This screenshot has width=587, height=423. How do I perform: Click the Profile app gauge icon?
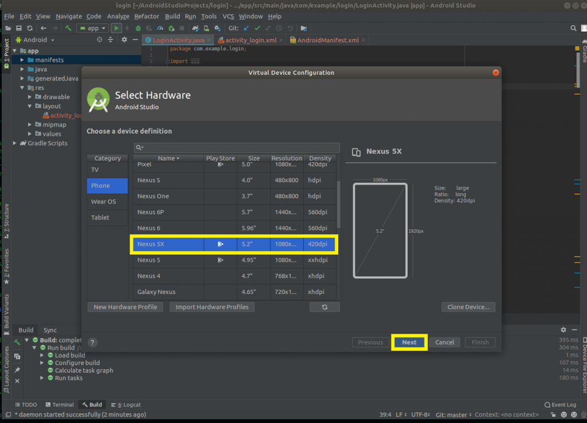click(x=160, y=28)
